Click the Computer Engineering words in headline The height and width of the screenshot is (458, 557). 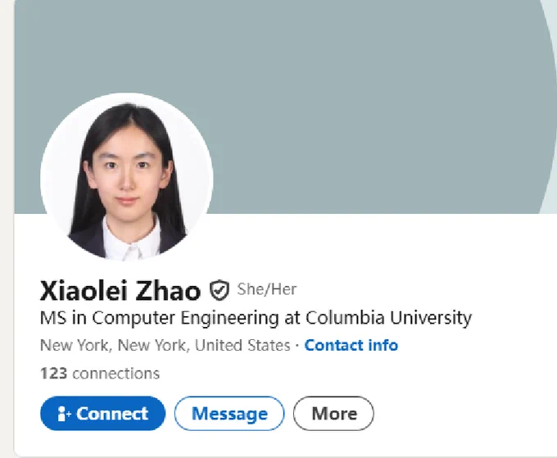pyautogui.click(x=185, y=318)
